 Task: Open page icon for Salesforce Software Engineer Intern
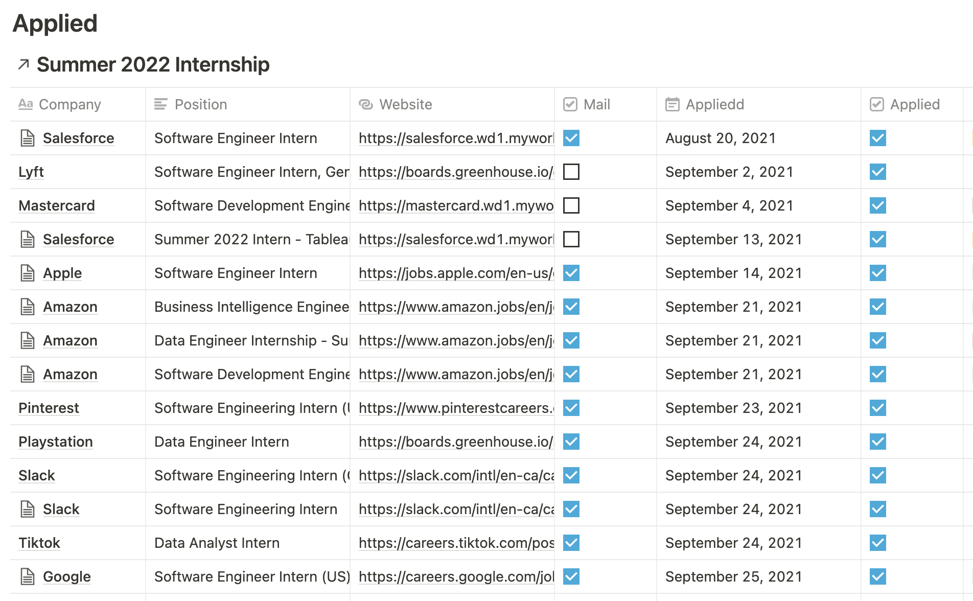(x=28, y=138)
